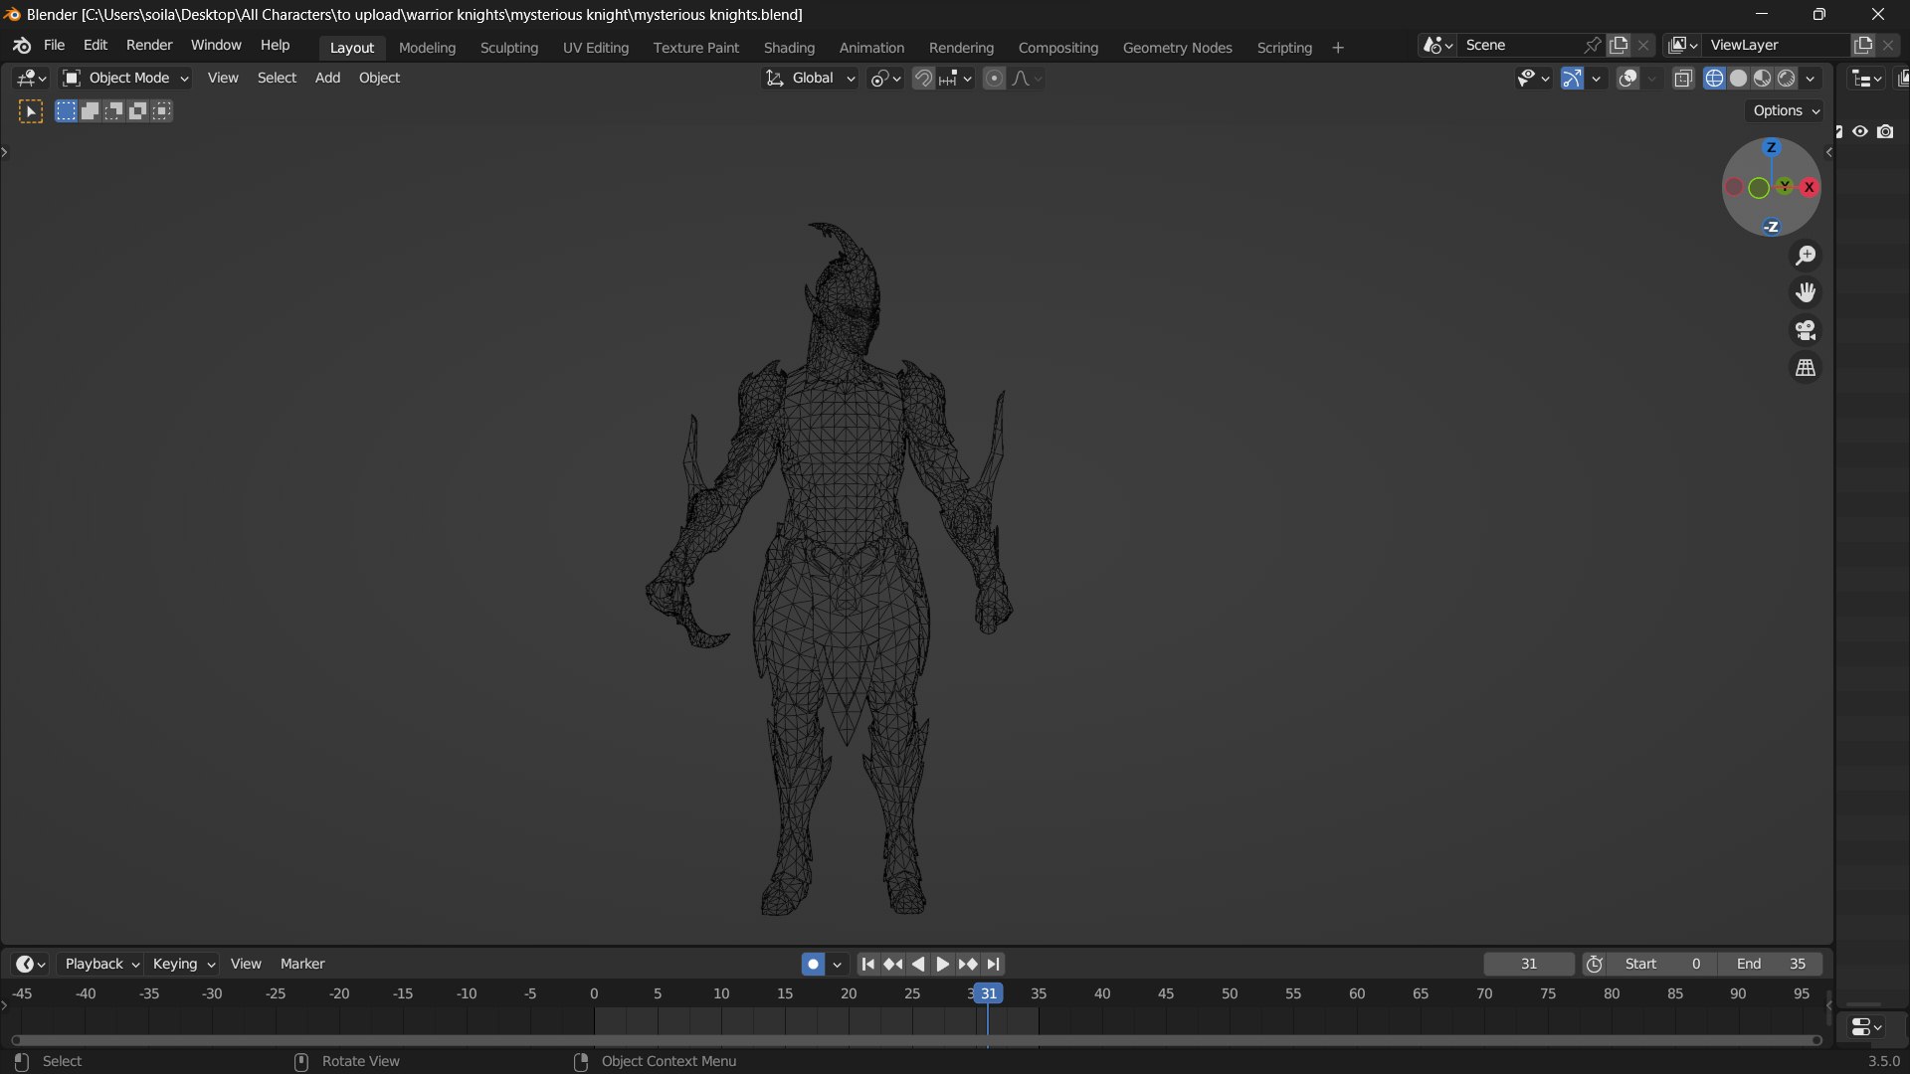Click the Blender logo menu icon

[x=22, y=46]
